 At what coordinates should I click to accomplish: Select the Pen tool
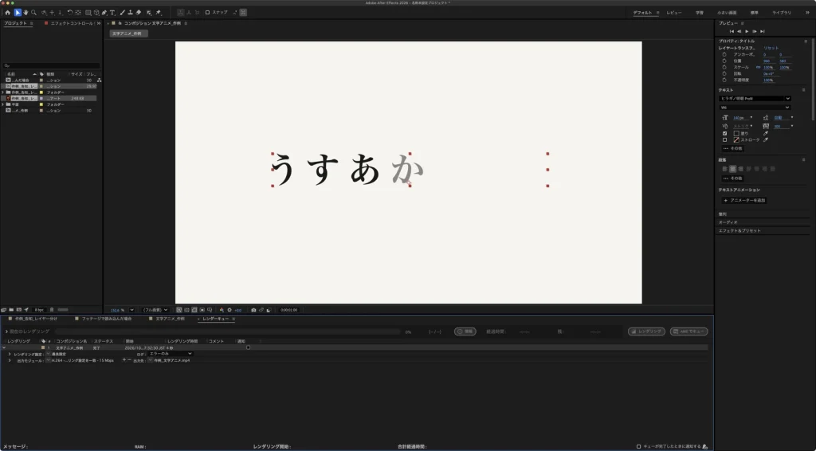(104, 13)
